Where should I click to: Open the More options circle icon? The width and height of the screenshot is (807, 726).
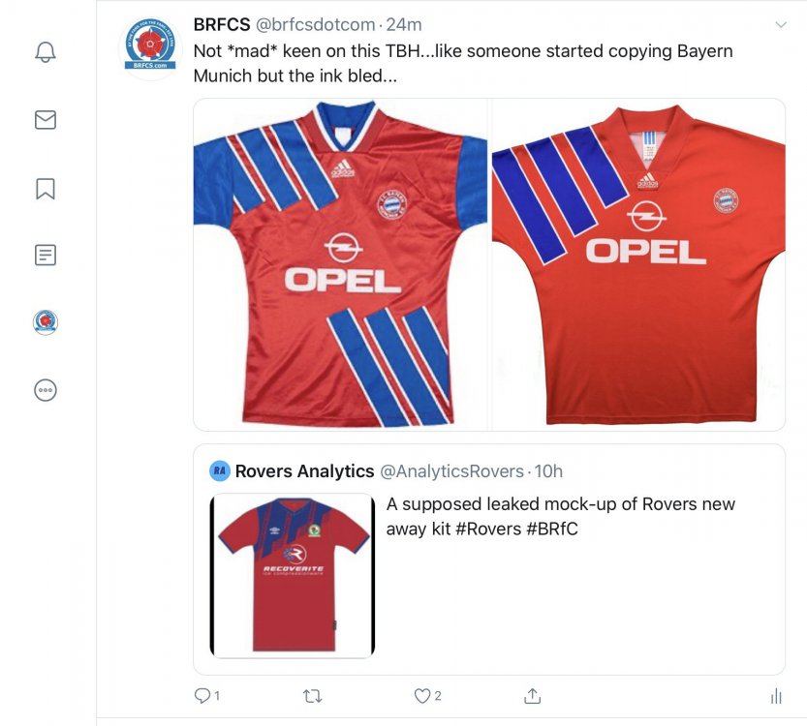45,390
